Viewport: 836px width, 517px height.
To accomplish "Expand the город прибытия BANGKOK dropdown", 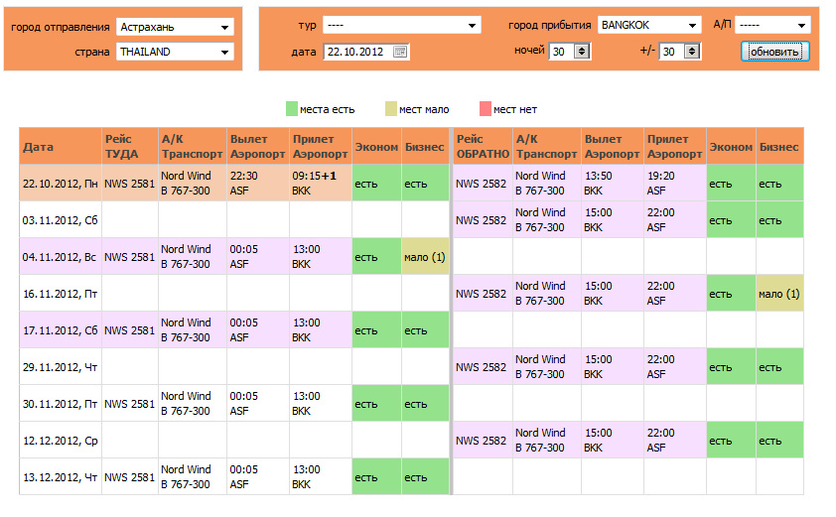I will point(693,25).
